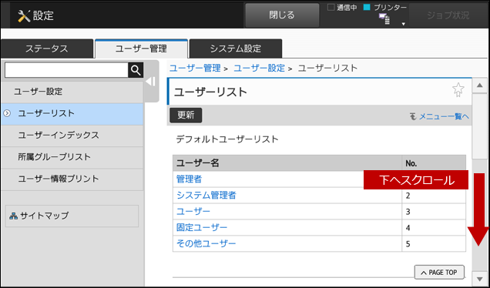Click the scrollbar up arrow
Screen dimensions: 490x288
pos(479,85)
